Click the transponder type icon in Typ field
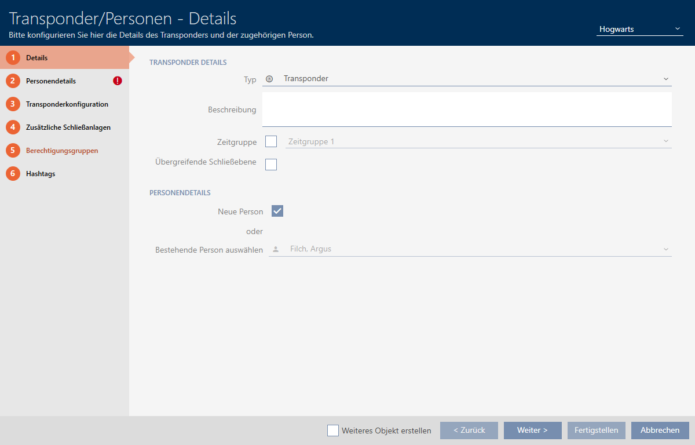The height and width of the screenshot is (445, 695). (269, 79)
